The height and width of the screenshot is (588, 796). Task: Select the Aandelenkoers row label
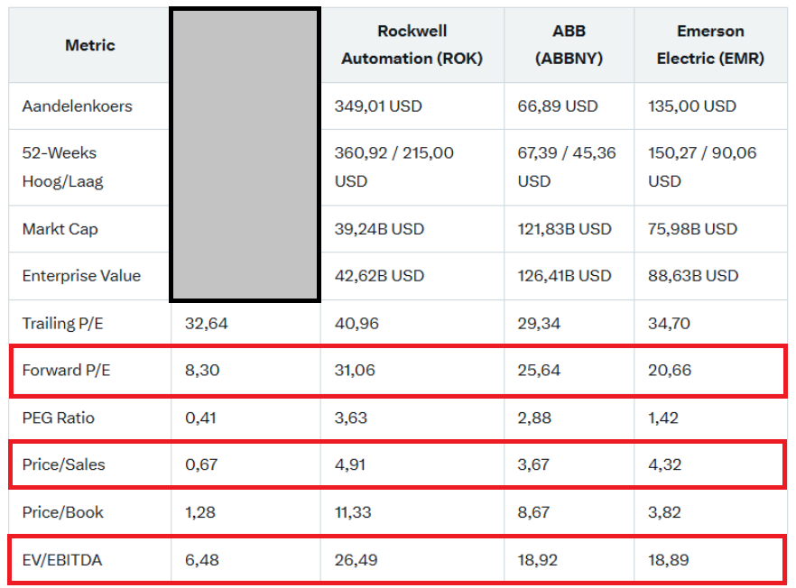77,106
